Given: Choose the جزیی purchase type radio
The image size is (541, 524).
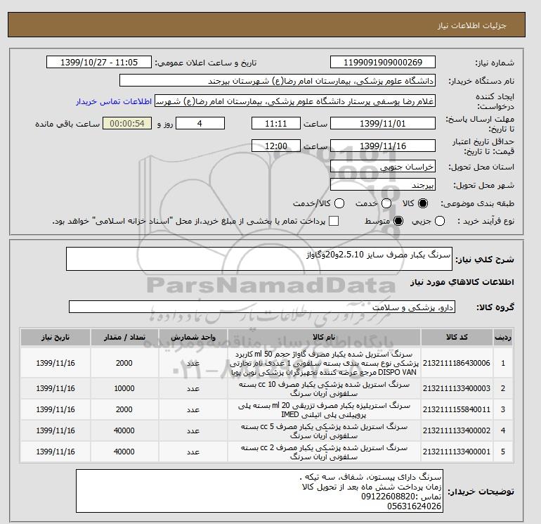Looking at the screenshot, I should 440,221.
